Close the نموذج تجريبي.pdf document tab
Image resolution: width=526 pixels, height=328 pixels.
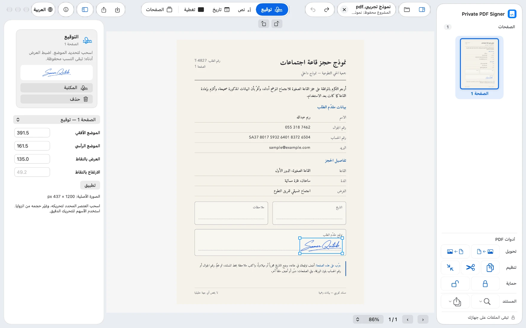(344, 10)
